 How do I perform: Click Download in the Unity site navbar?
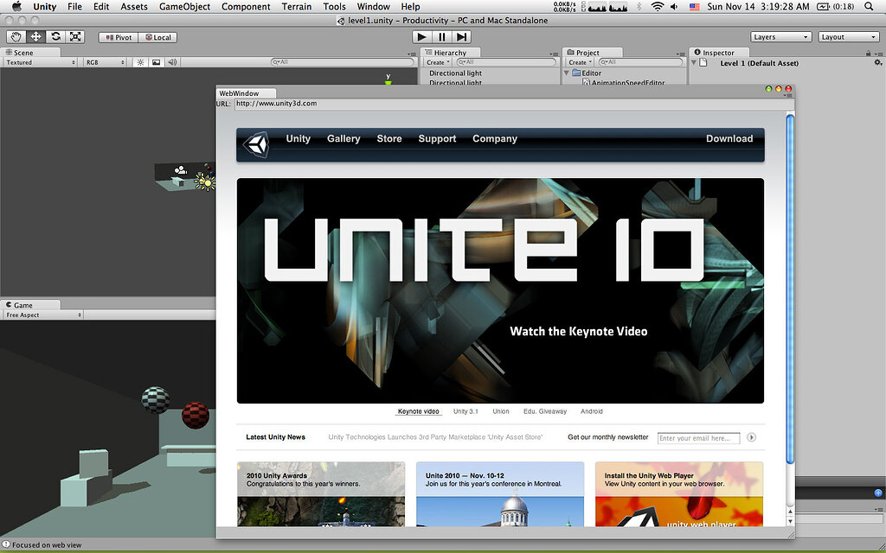pos(729,139)
